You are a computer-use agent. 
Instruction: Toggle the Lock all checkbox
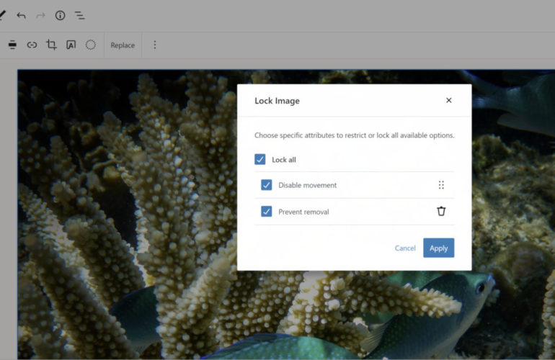259,160
